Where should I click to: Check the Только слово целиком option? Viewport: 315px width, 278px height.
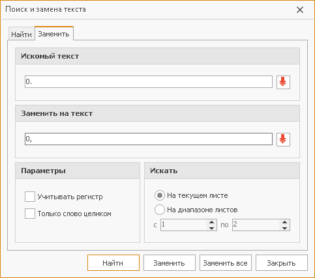(30, 214)
